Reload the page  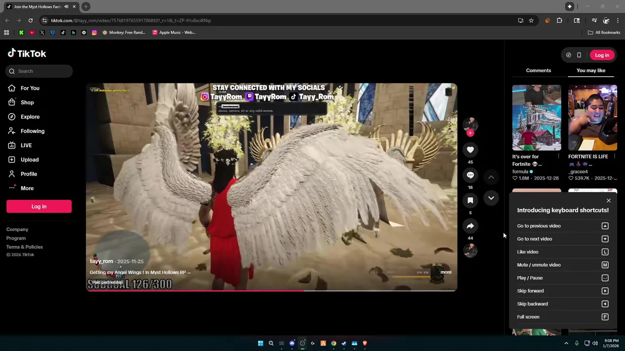coord(30,20)
